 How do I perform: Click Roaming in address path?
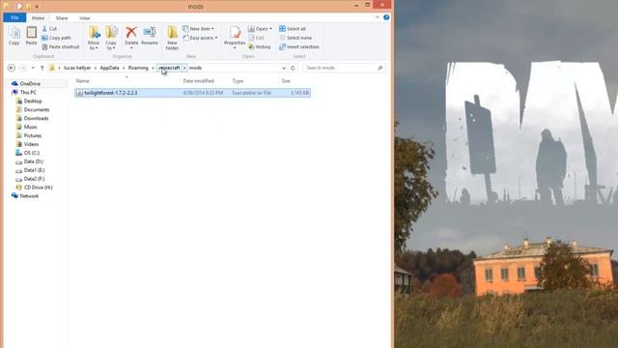click(x=138, y=68)
